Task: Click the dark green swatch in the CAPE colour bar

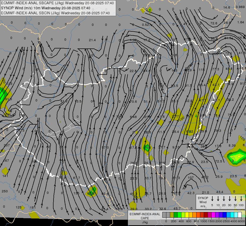Action: point(176,215)
